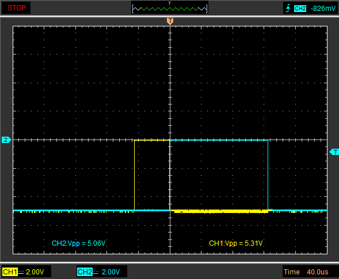This screenshot has width=339, height=279.
Task: Click the Time label in status bar
Action: (x=292, y=272)
